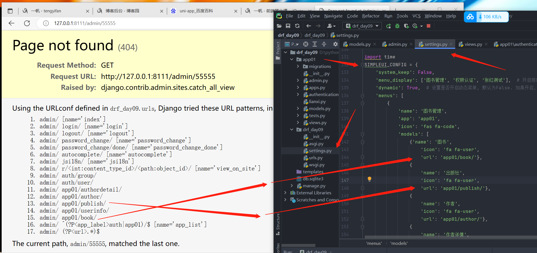
Task: Click the Run with Coverage icon
Action: (x=406, y=26)
